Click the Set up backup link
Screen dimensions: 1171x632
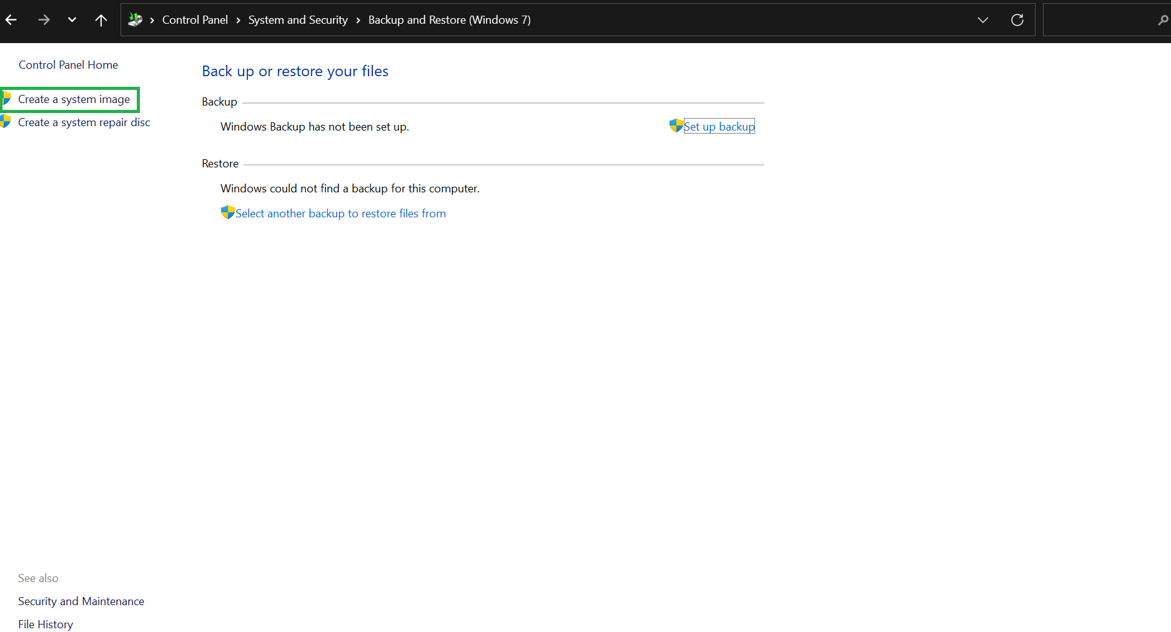pyautogui.click(x=719, y=126)
